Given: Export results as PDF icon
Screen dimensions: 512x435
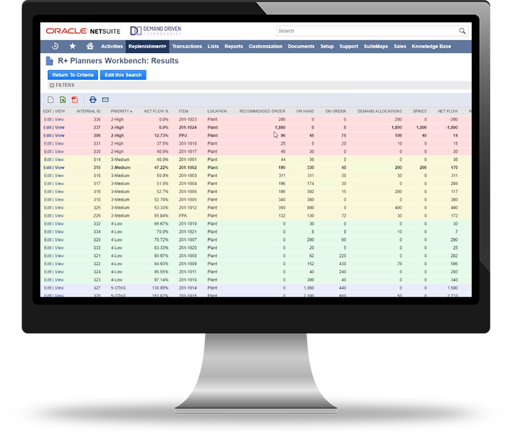Looking at the screenshot, I should coord(75,100).
